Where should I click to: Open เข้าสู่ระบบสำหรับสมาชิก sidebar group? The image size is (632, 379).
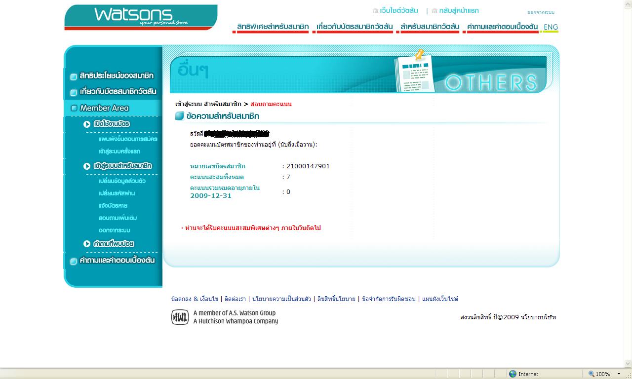(122, 166)
